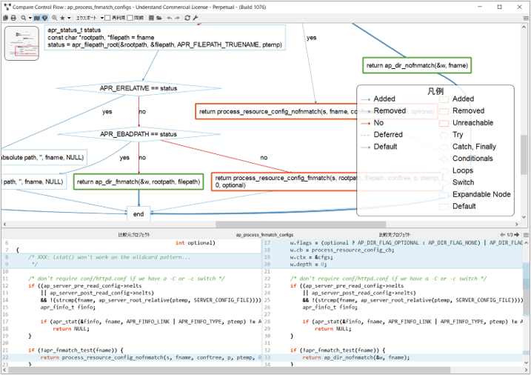Image resolution: width=531 pixels, height=375 pixels.
Task: Click the graph overview minimap thumbnail
Action: (21, 44)
